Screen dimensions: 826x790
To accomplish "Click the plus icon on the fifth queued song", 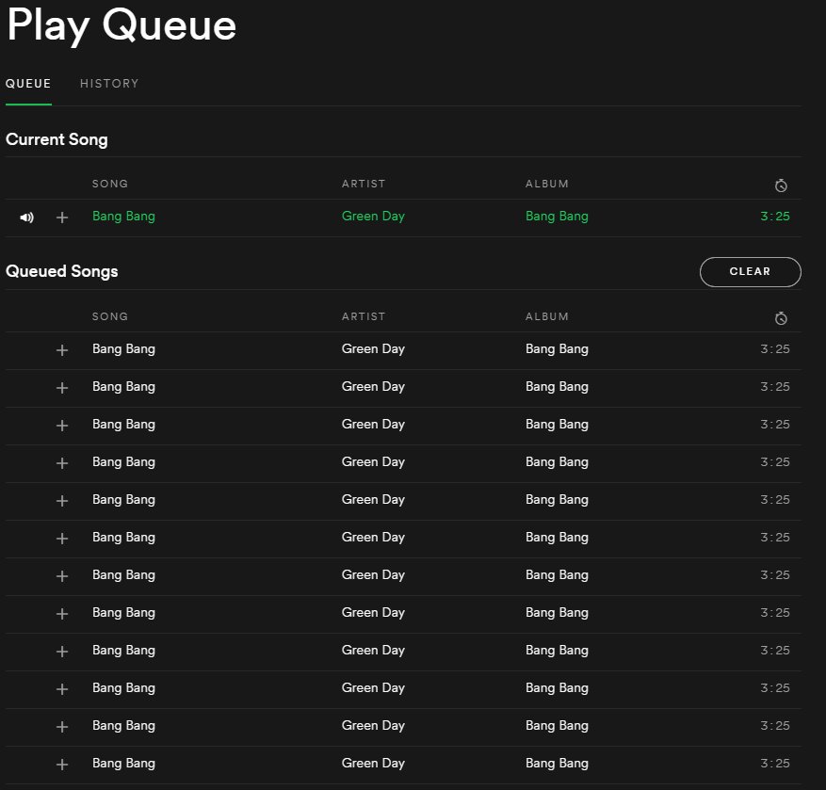I will coord(62,500).
